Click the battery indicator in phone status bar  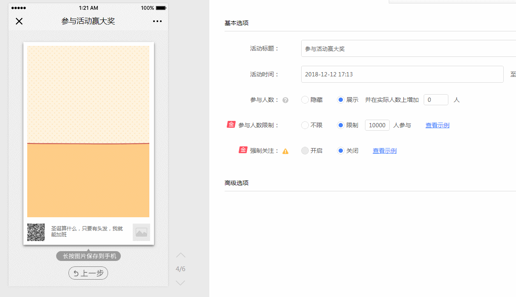coord(161,8)
